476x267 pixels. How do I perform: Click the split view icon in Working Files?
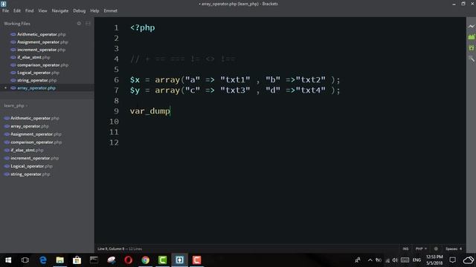pyautogui.click(x=88, y=23)
